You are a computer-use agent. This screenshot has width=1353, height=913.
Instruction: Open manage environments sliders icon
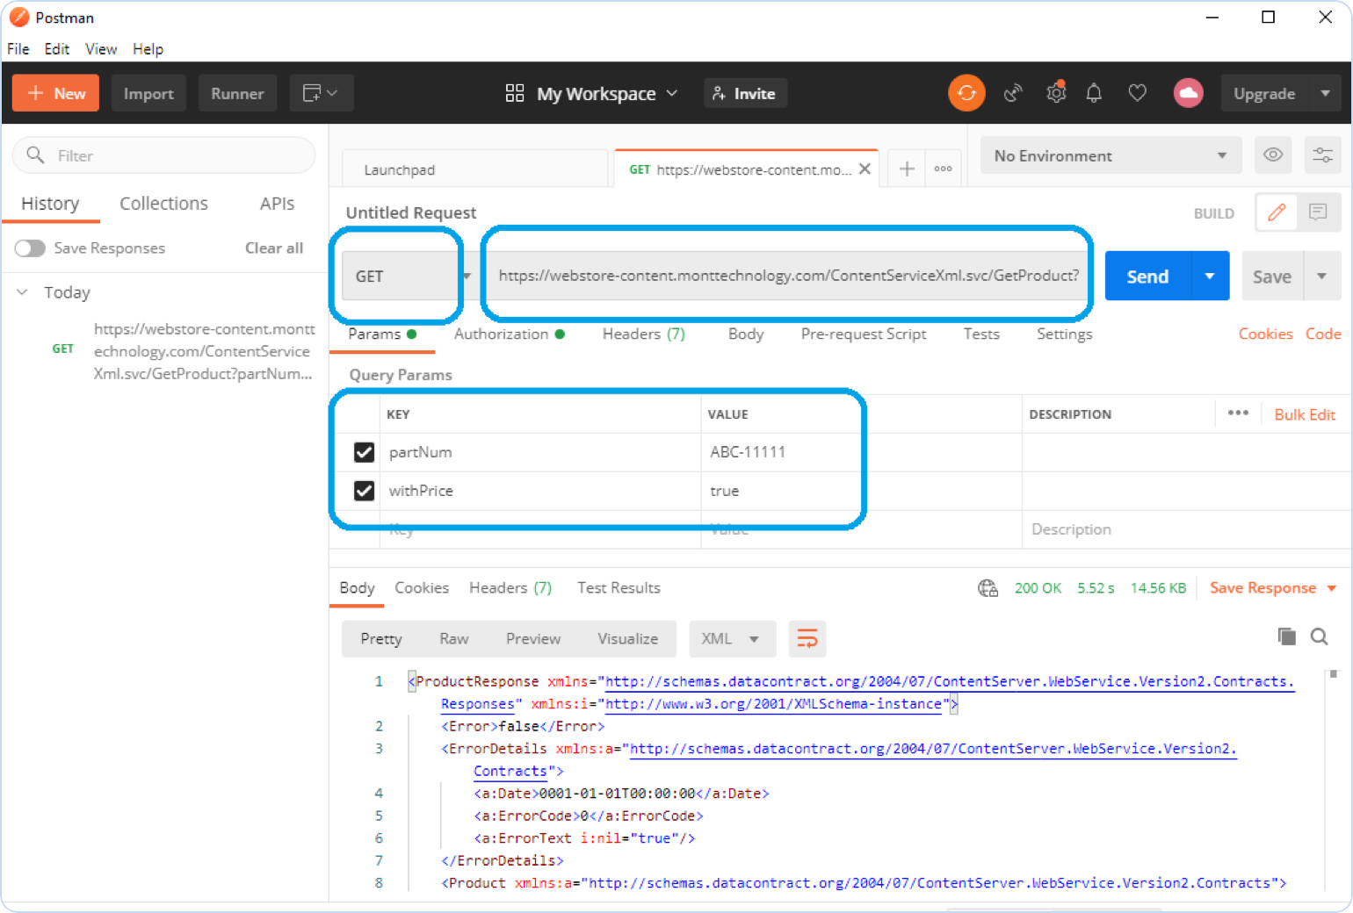[1322, 155]
